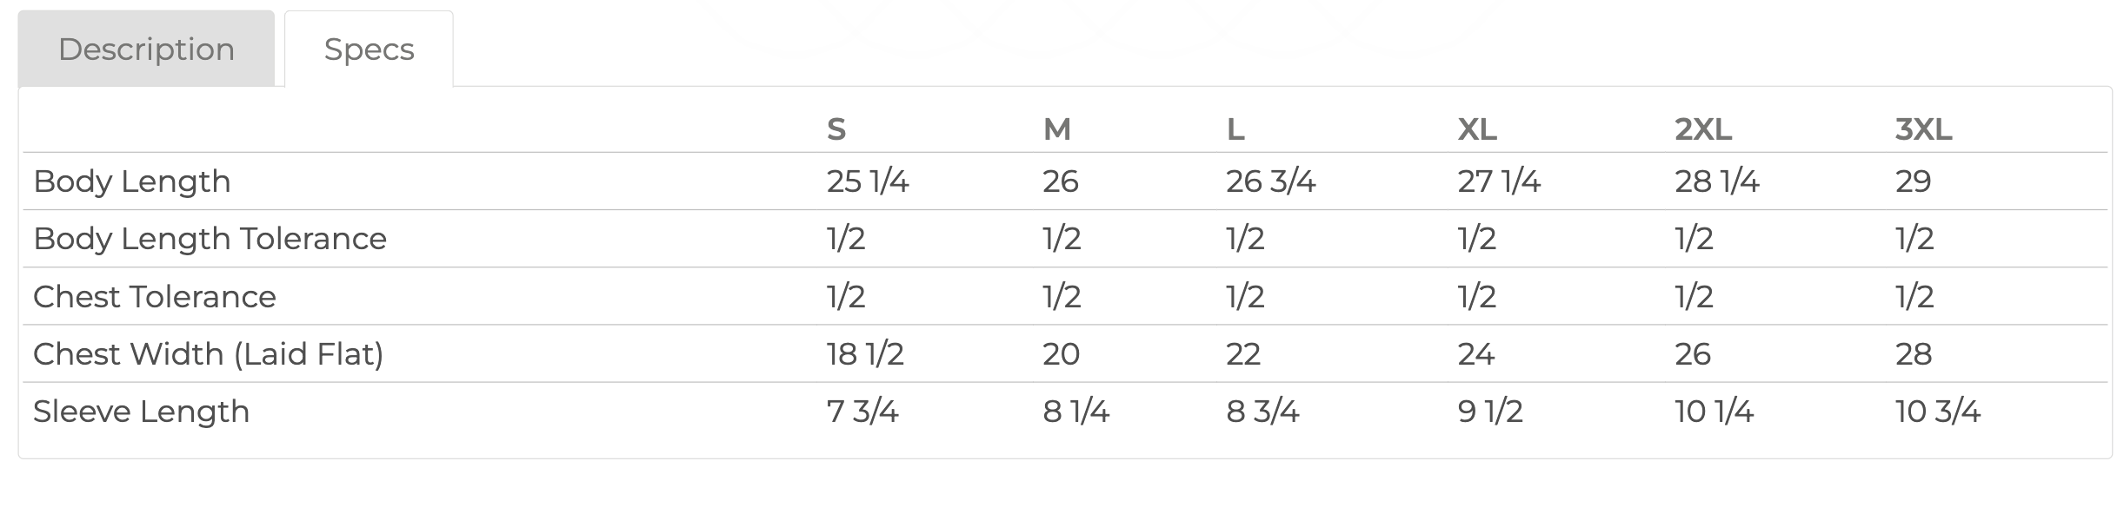Click the 26 3/4 Body Length value
2124x514 pixels.
pos(1270,181)
